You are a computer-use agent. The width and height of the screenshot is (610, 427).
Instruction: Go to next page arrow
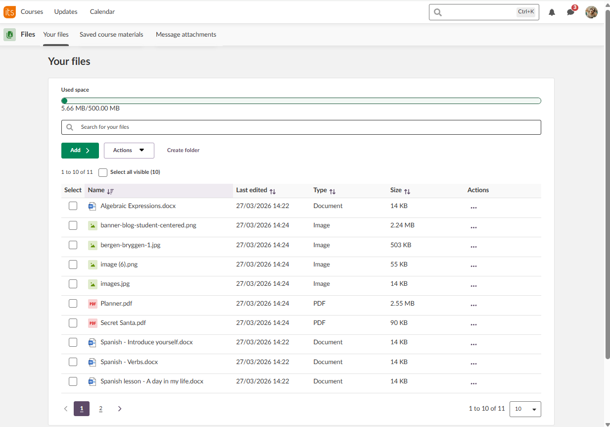(119, 409)
